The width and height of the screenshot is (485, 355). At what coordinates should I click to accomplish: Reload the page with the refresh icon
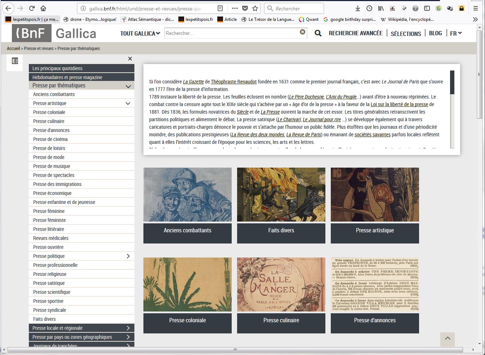coord(32,8)
